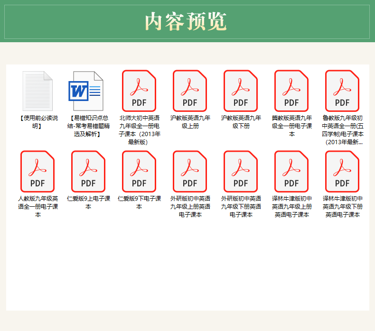
Task: Click the label 外研版初中英语九年级下册英语电子课本
Action: tap(241, 206)
